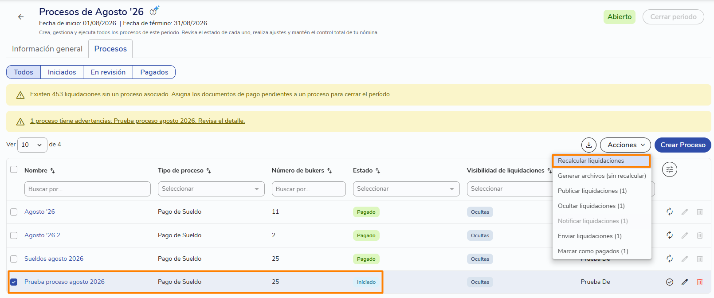
Task: Select the Iniciados filter segment
Action: coord(62,72)
